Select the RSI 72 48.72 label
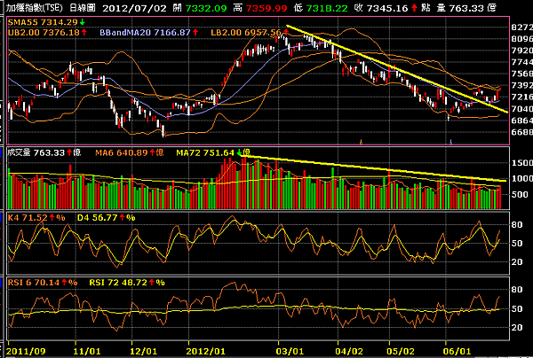The height and width of the screenshot is (358, 533). [x=118, y=283]
